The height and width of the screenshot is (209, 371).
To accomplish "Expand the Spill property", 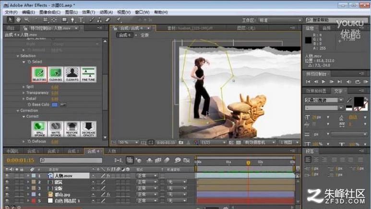I will 24,87.
